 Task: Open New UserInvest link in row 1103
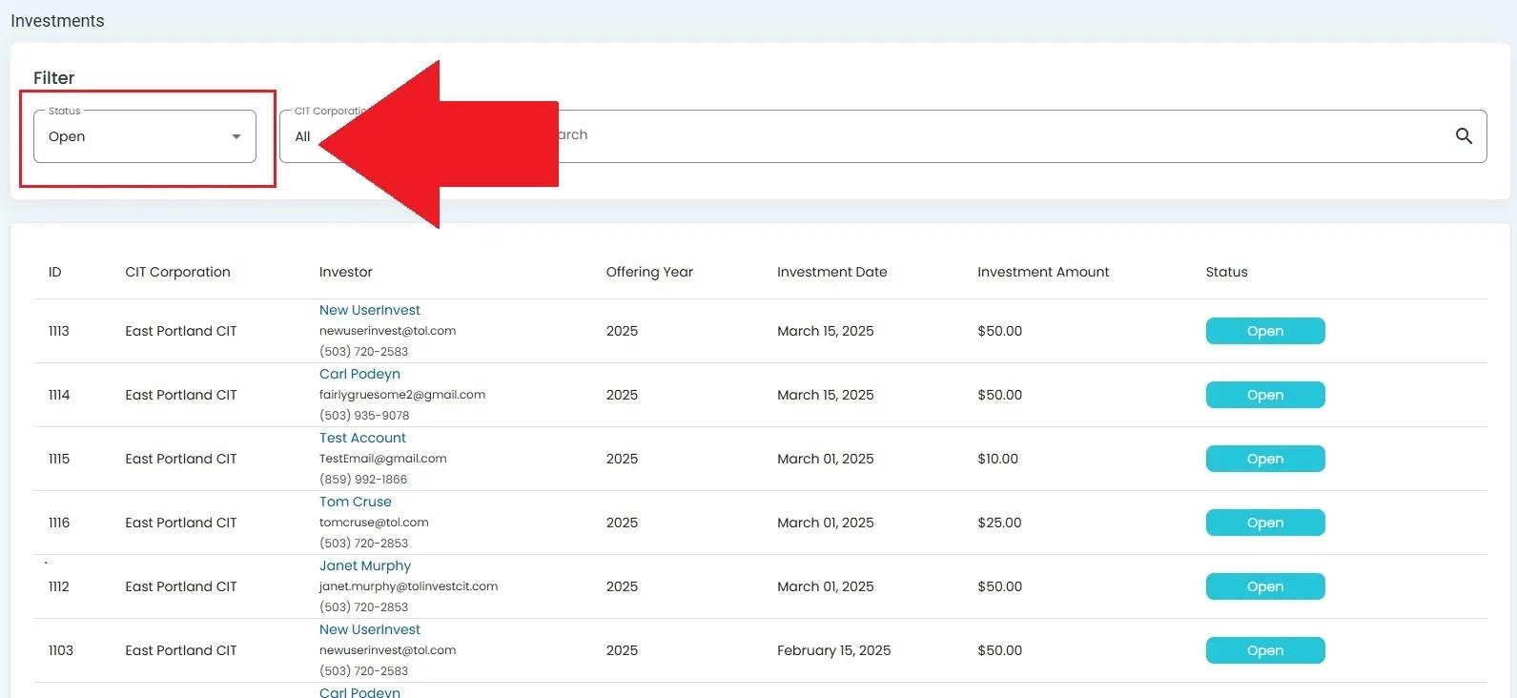coord(369,629)
